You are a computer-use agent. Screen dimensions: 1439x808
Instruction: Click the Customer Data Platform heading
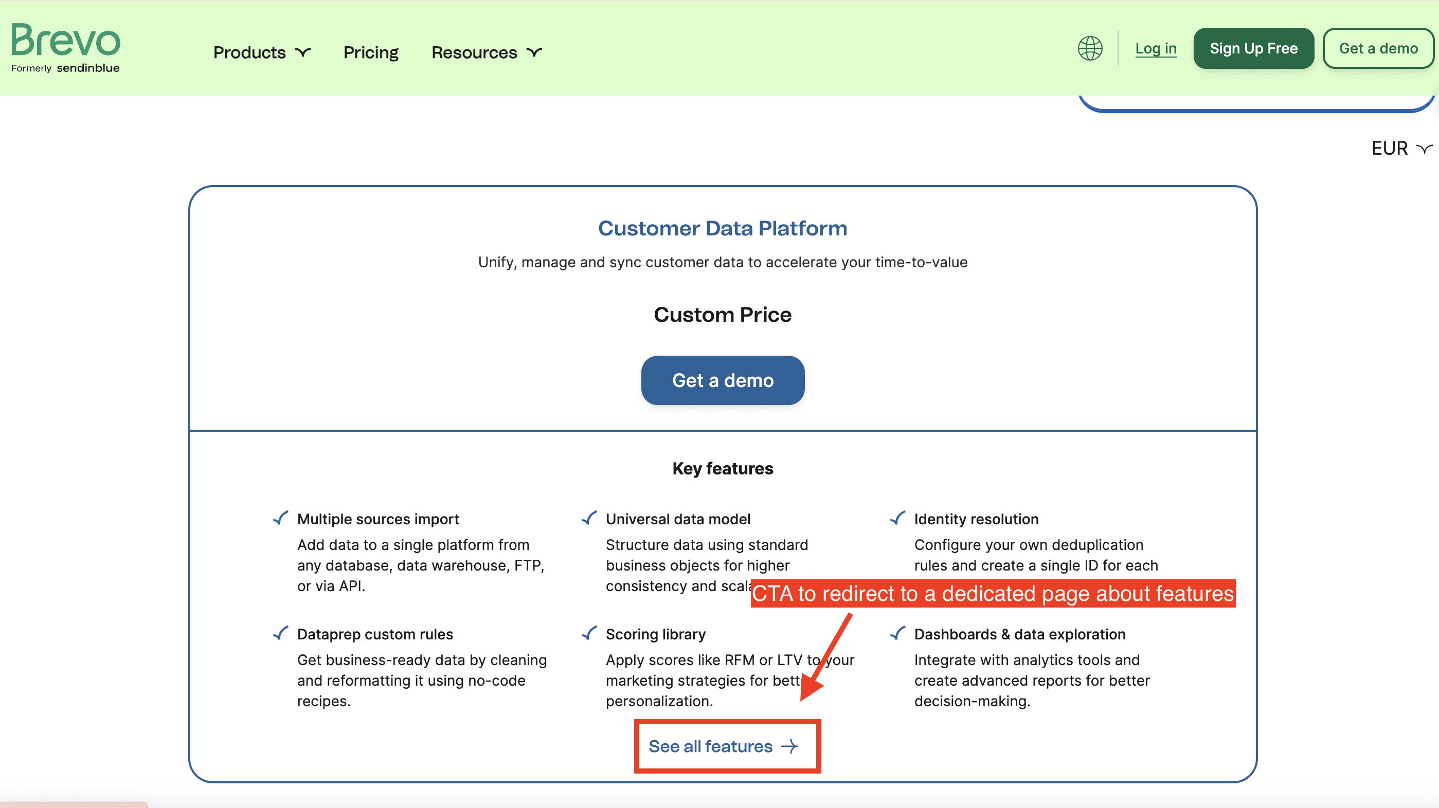pos(722,228)
